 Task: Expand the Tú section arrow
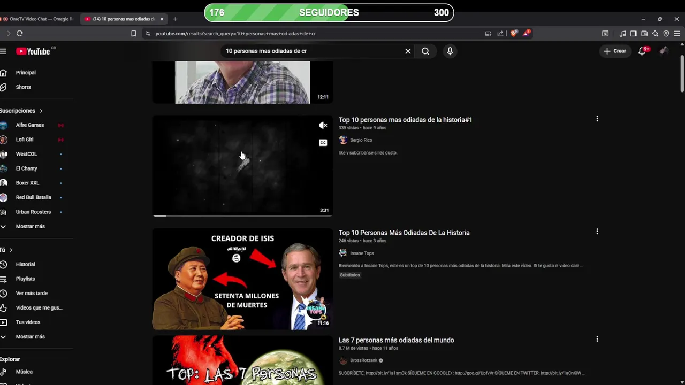11,250
